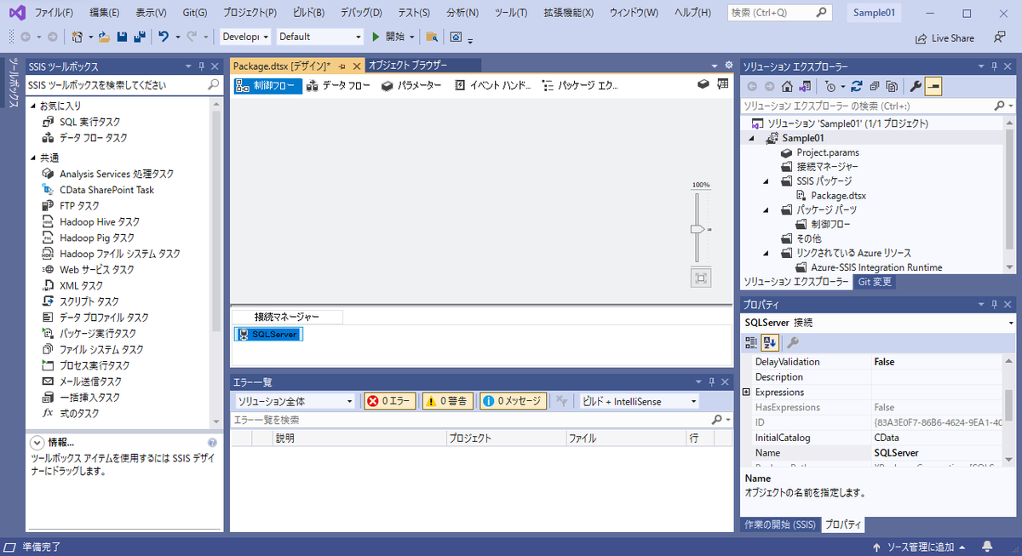Click the Project column header in Error List
Screen dimensions: 1022x556
(x=506, y=438)
